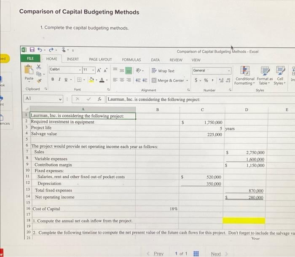The height and width of the screenshot is (257, 295).
Task: Click the formula bar Cancel X icon
Action: tap(77, 99)
